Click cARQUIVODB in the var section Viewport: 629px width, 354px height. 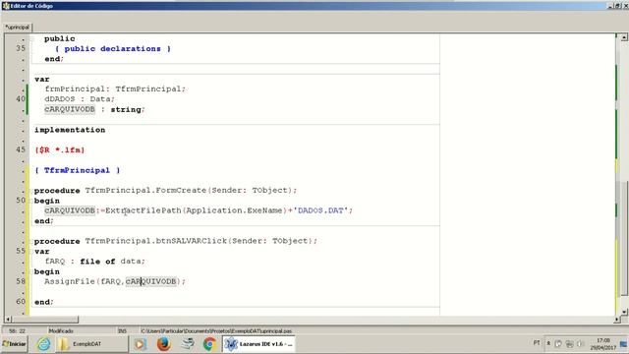point(70,109)
